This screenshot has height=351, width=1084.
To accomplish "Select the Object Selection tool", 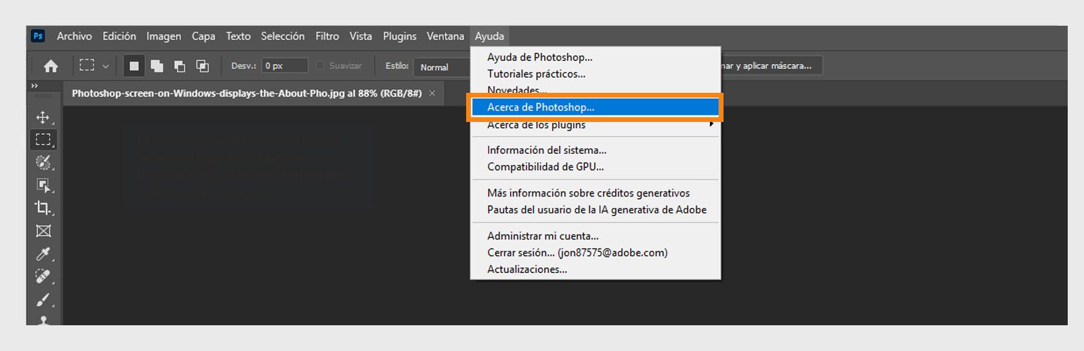I will click(x=43, y=185).
